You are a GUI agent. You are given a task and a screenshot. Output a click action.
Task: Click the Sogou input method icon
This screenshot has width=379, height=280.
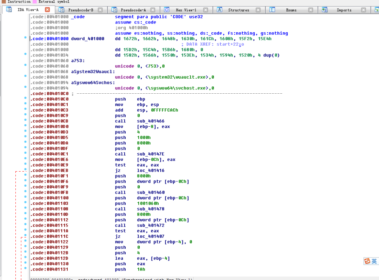[367, 261]
